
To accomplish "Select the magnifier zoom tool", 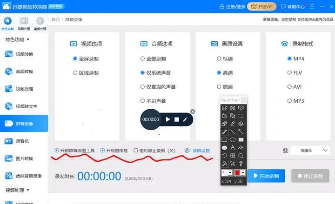I will [x=241, y=156].
